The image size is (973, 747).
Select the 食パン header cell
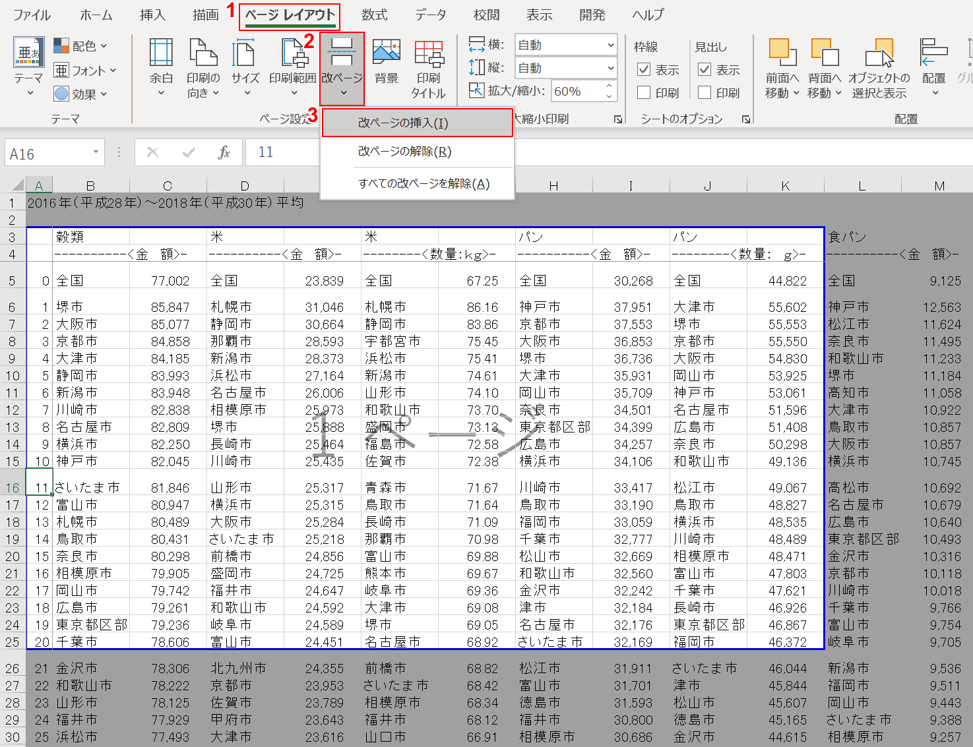[x=862, y=237]
